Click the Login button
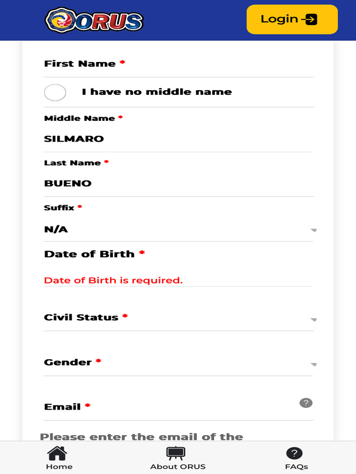 coord(292,19)
